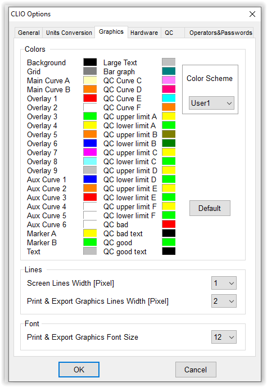Pick the Text color swatch
Image resolution: width=267 pixels, height=387 pixels.
[90, 251]
